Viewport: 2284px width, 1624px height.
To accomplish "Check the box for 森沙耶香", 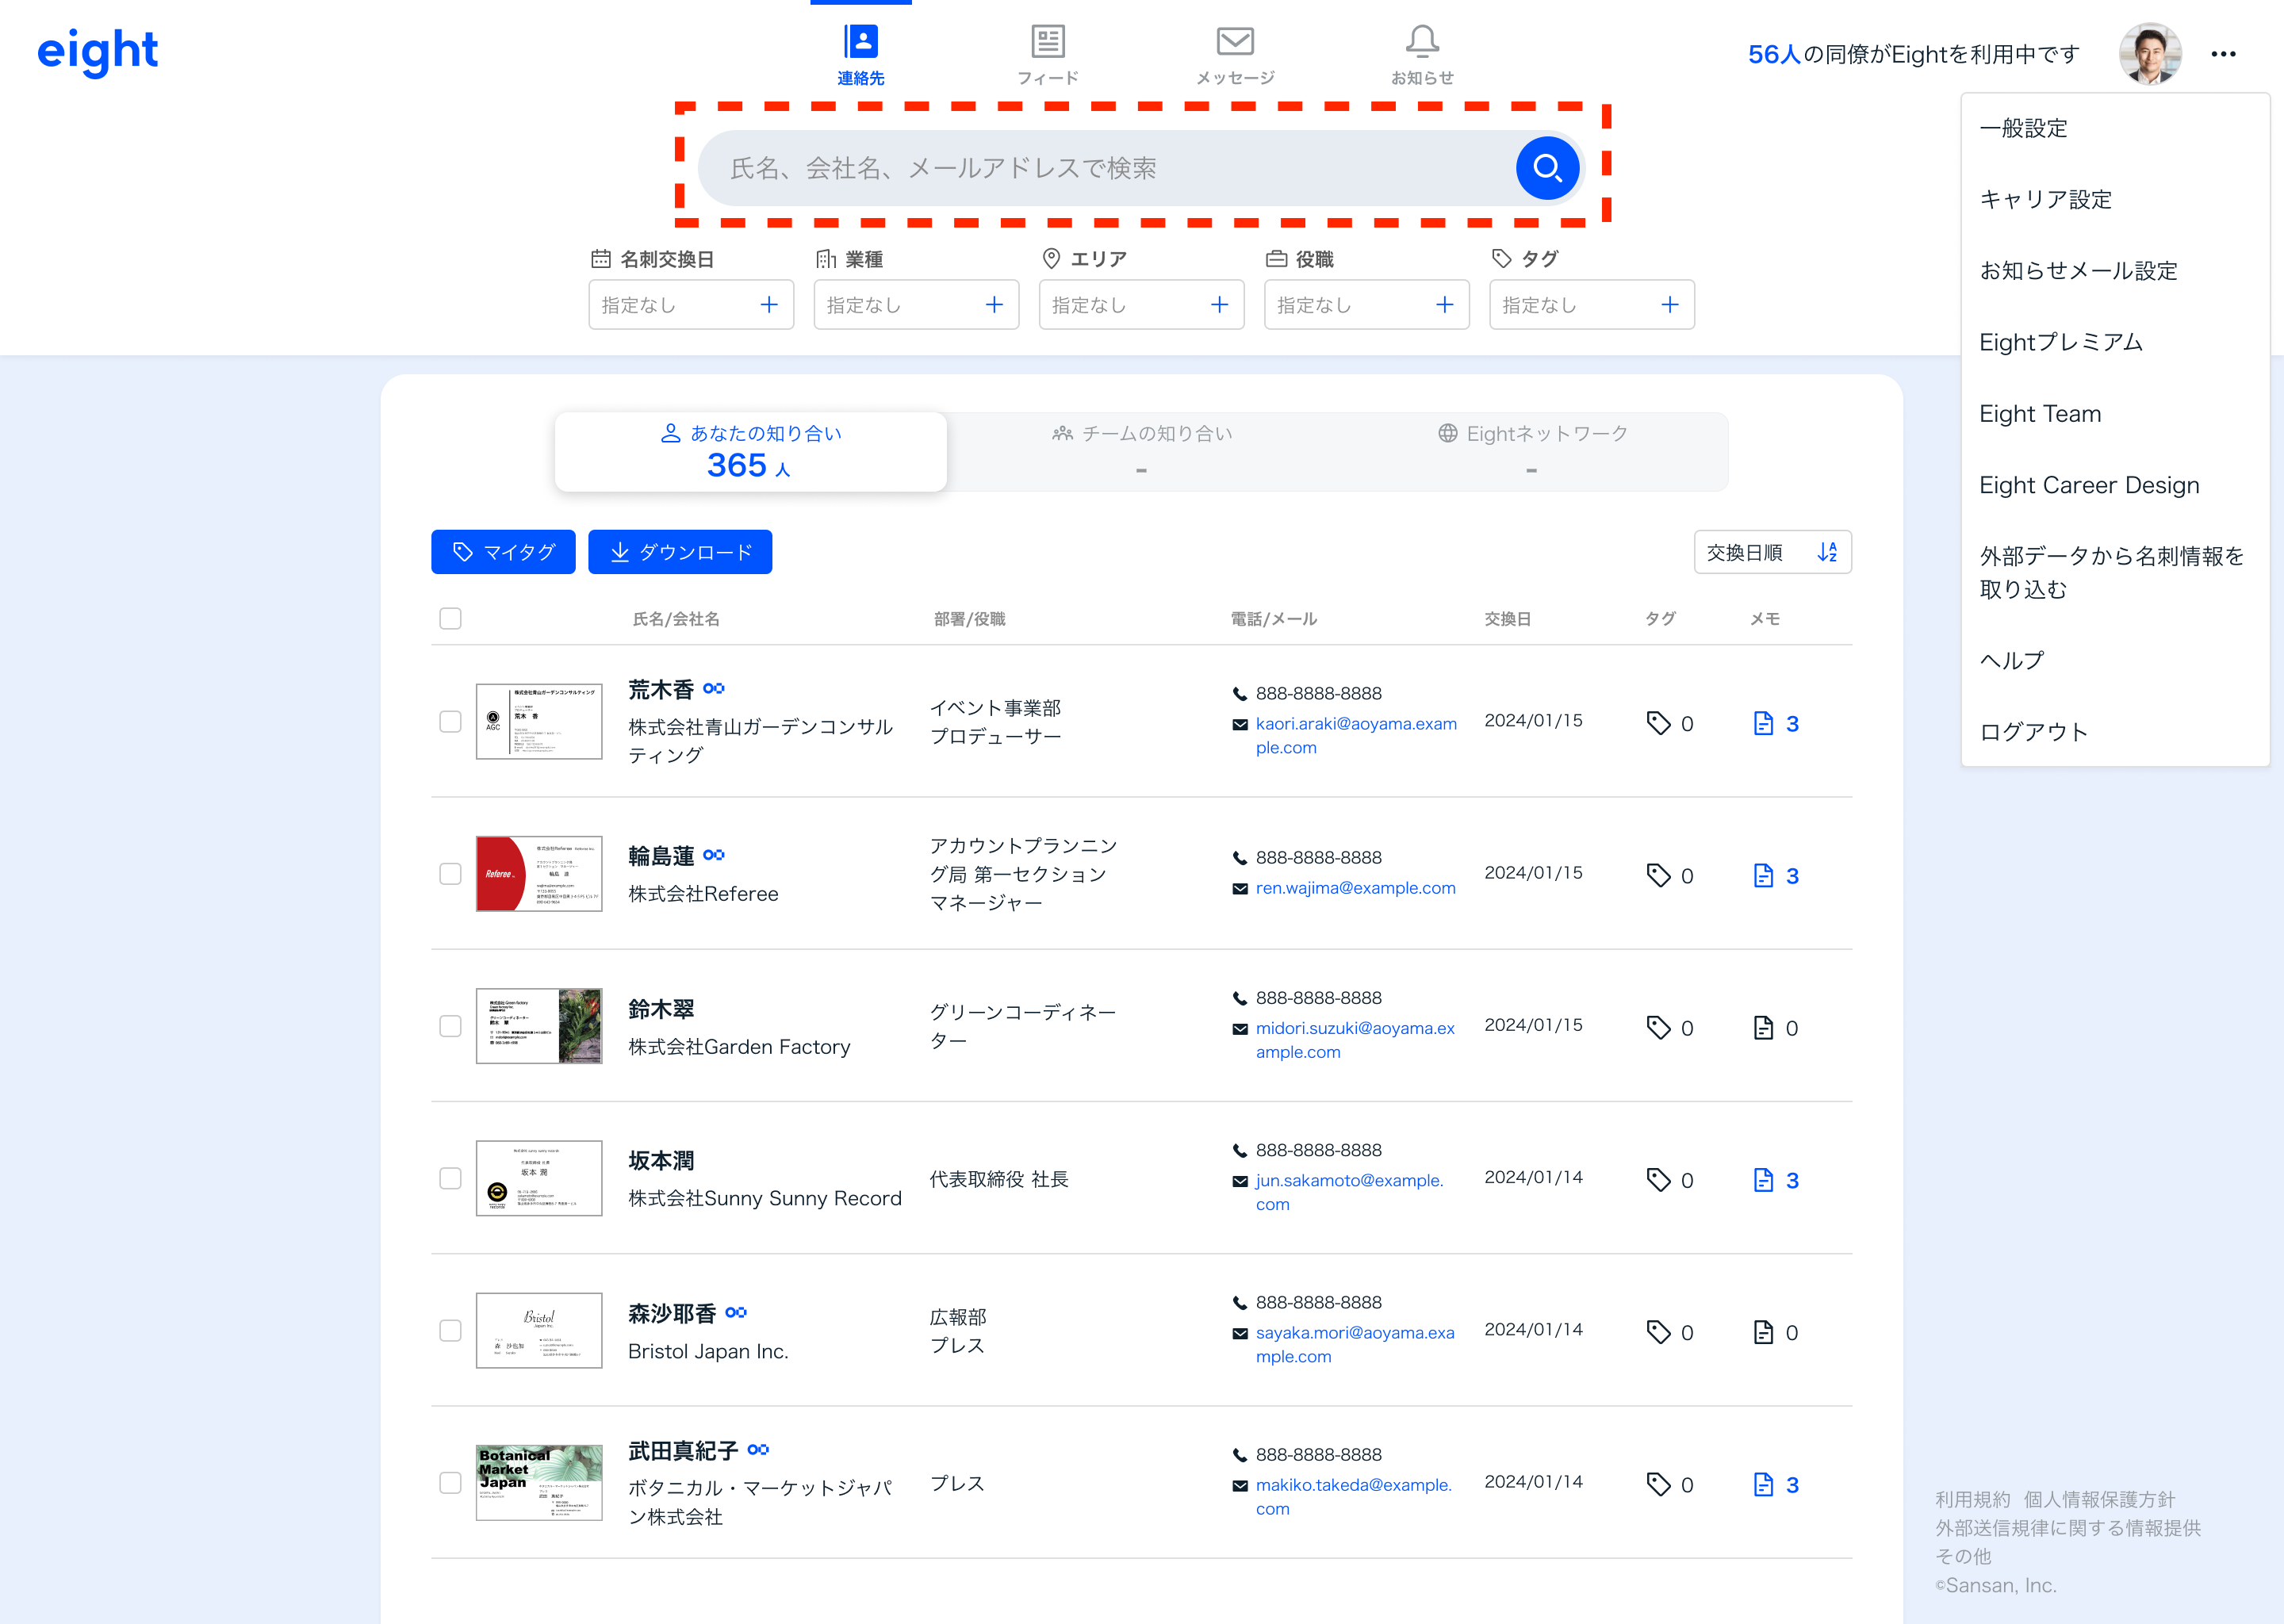I will point(450,1330).
